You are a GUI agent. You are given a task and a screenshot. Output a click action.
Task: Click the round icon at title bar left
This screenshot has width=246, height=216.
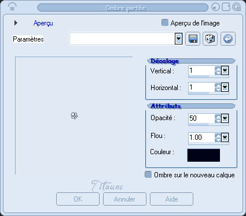click(x=12, y=7)
